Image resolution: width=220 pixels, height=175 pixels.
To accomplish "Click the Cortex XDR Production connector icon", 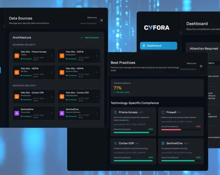I will pyautogui.click(x=17, y=97).
